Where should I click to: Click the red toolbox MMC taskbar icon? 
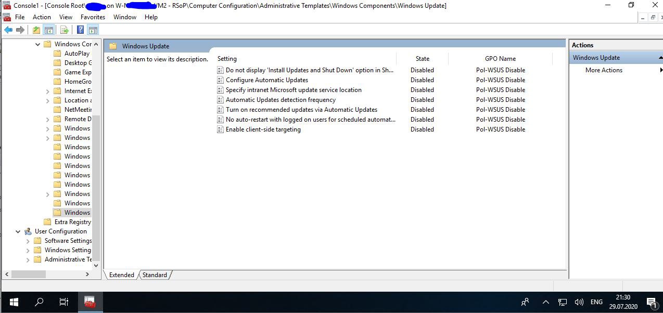(x=90, y=302)
